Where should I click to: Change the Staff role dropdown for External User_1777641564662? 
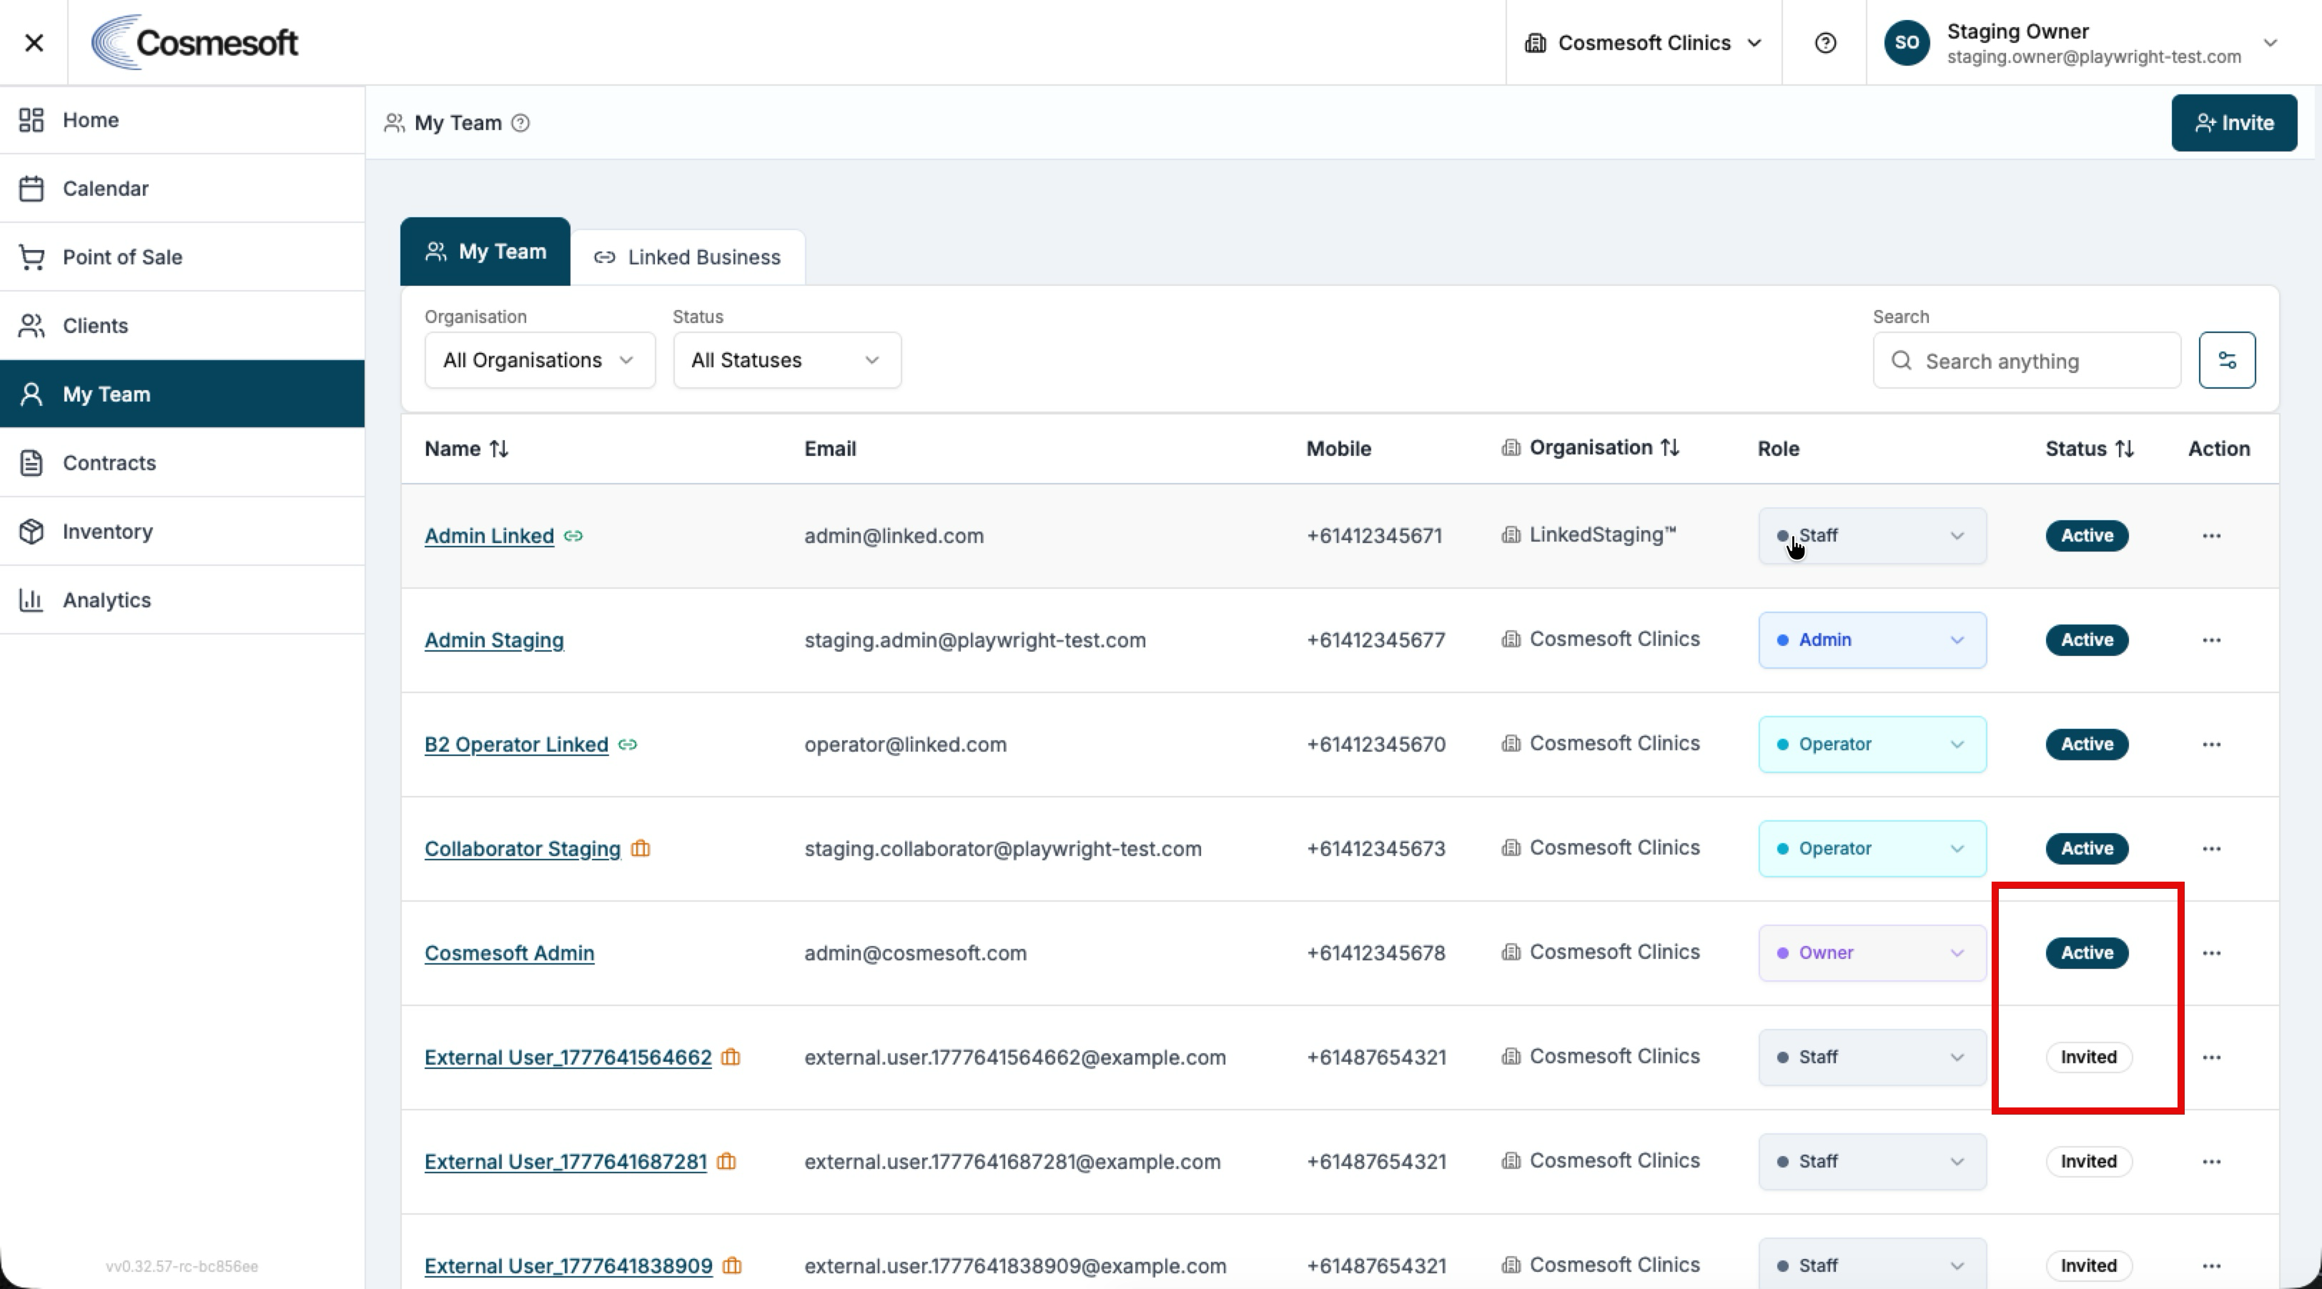coord(1872,1057)
